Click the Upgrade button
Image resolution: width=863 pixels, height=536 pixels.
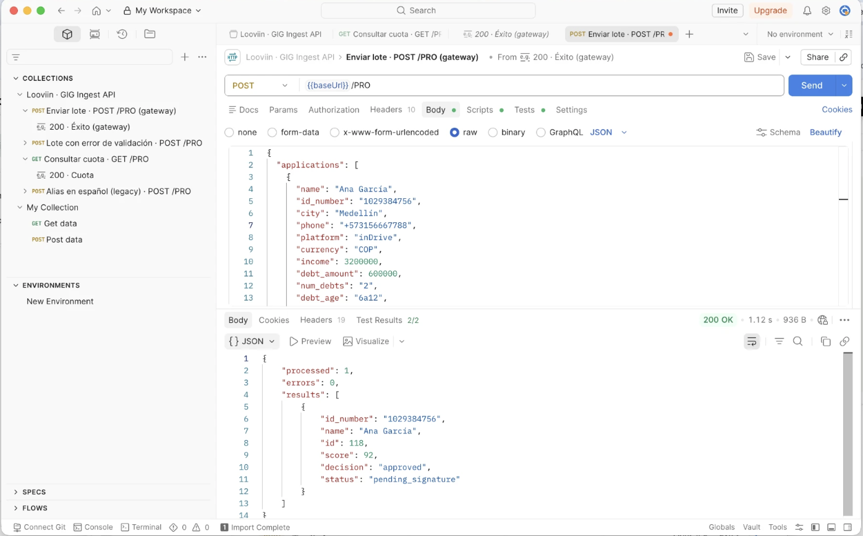pyautogui.click(x=770, y=10)
